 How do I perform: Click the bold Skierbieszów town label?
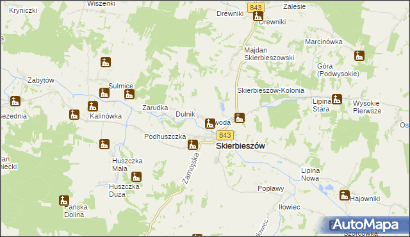click(x=241, y=146)
